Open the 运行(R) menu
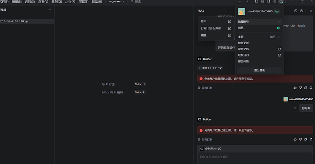Image resolution: width=315 pixels, height=164 pixels. (x=70, y=2)
